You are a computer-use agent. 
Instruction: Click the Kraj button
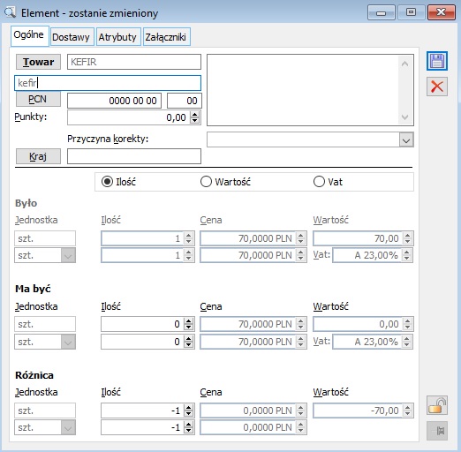[38, 156]
